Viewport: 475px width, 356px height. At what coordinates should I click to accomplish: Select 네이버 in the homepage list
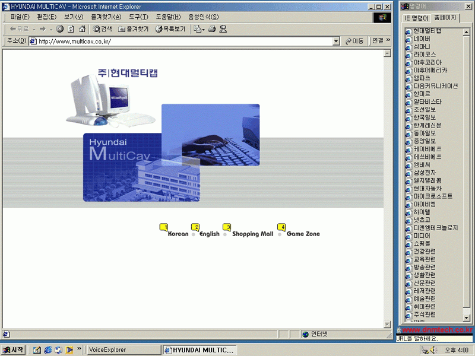coord(422,39)
